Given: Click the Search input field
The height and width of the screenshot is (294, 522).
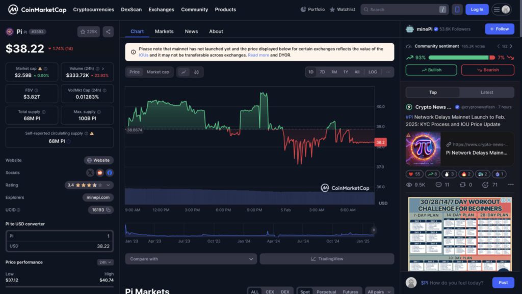Looking at the screenshot, I should click(x=404, y=9).
